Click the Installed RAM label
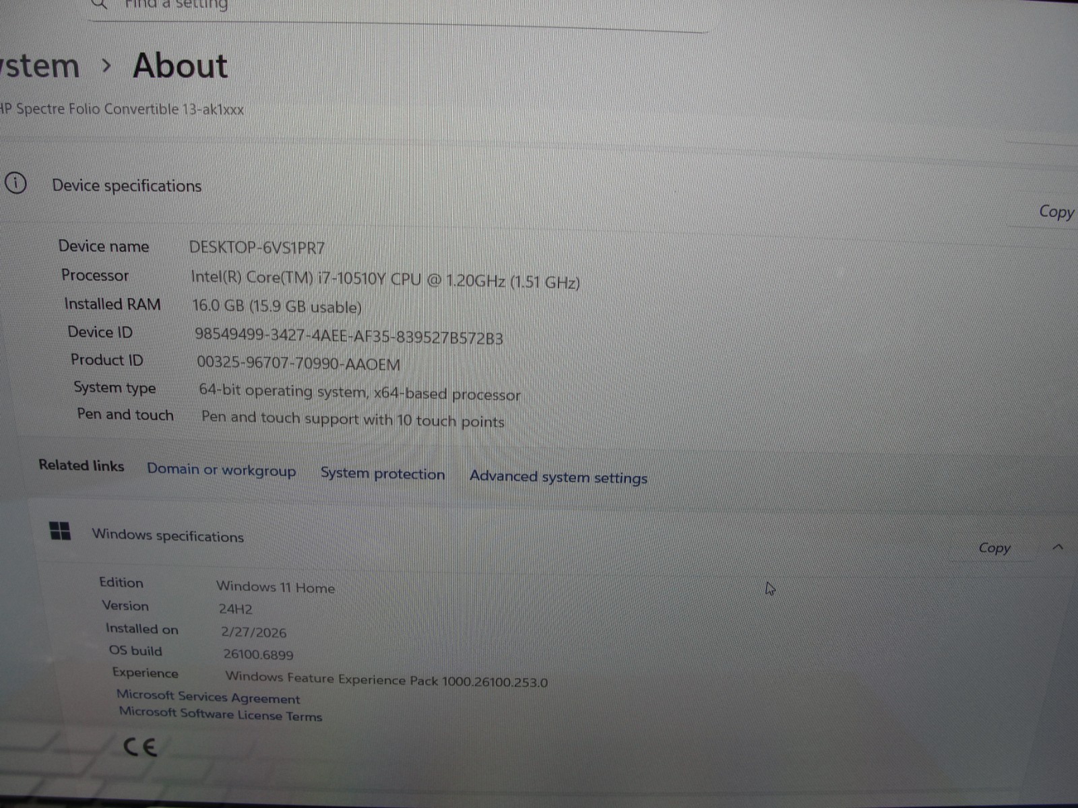The height and width of the screenshot is (808, 1078). coord(113,304)
